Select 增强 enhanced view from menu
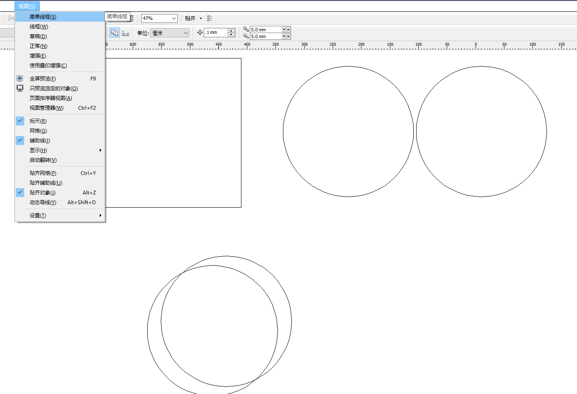Viewport: 577px width, 394px height. click(x=38, y=55)
